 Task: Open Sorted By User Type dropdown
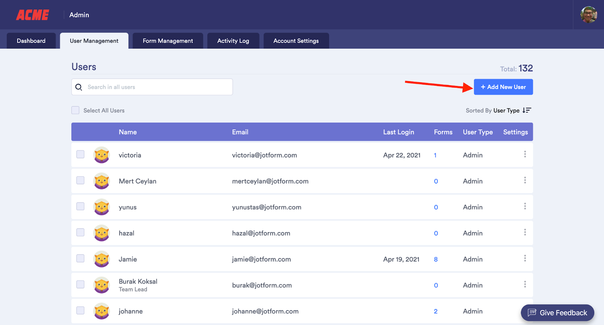(x=506, y=111)
